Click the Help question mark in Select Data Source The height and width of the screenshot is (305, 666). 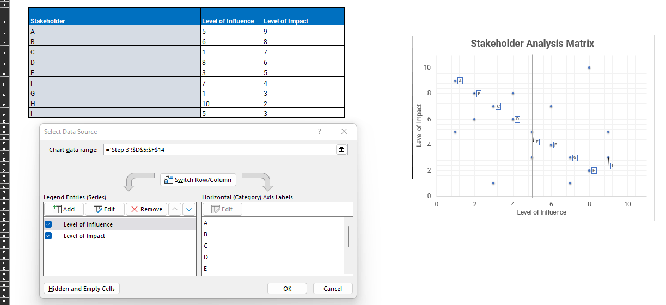(x=320, y=131)
